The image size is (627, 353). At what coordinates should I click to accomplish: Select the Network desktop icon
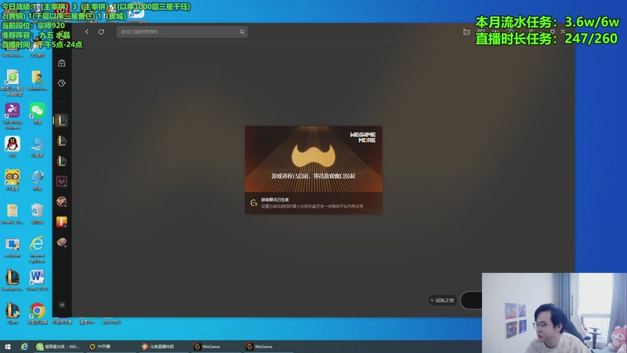tap(37, 180)
